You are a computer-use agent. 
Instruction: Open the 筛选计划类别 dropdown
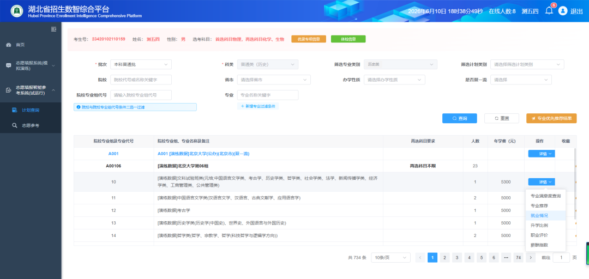(x=527, y=64)
